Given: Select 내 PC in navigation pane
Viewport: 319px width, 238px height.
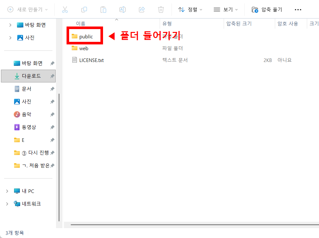Looking at the screenshot, I should (x=24, y=191).
